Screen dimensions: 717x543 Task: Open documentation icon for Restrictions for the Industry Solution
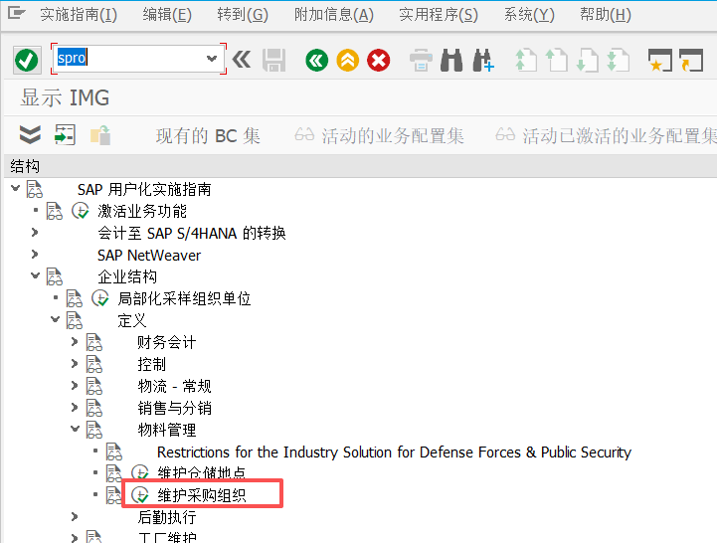point(114,452)
